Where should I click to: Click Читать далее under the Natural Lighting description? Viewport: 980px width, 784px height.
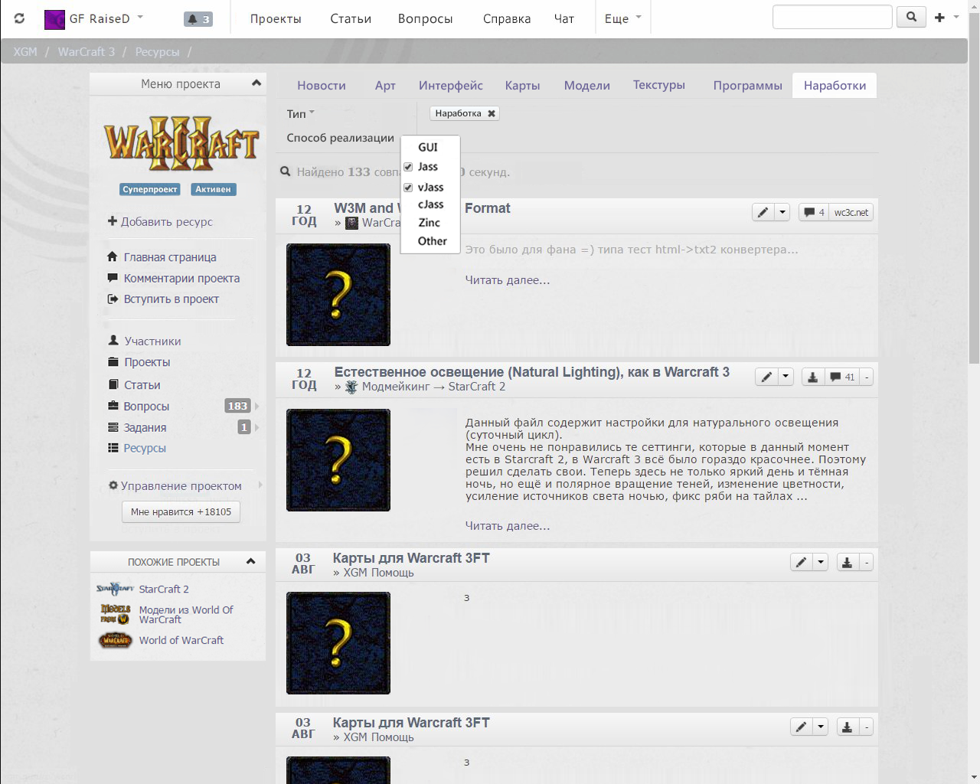(508, 526)
